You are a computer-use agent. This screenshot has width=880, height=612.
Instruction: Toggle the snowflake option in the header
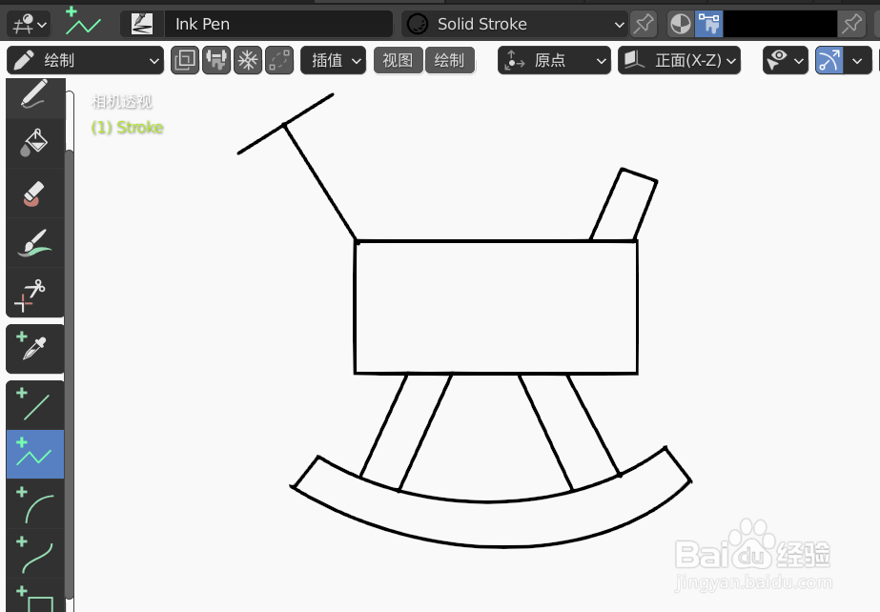click(x=247, y=59)
